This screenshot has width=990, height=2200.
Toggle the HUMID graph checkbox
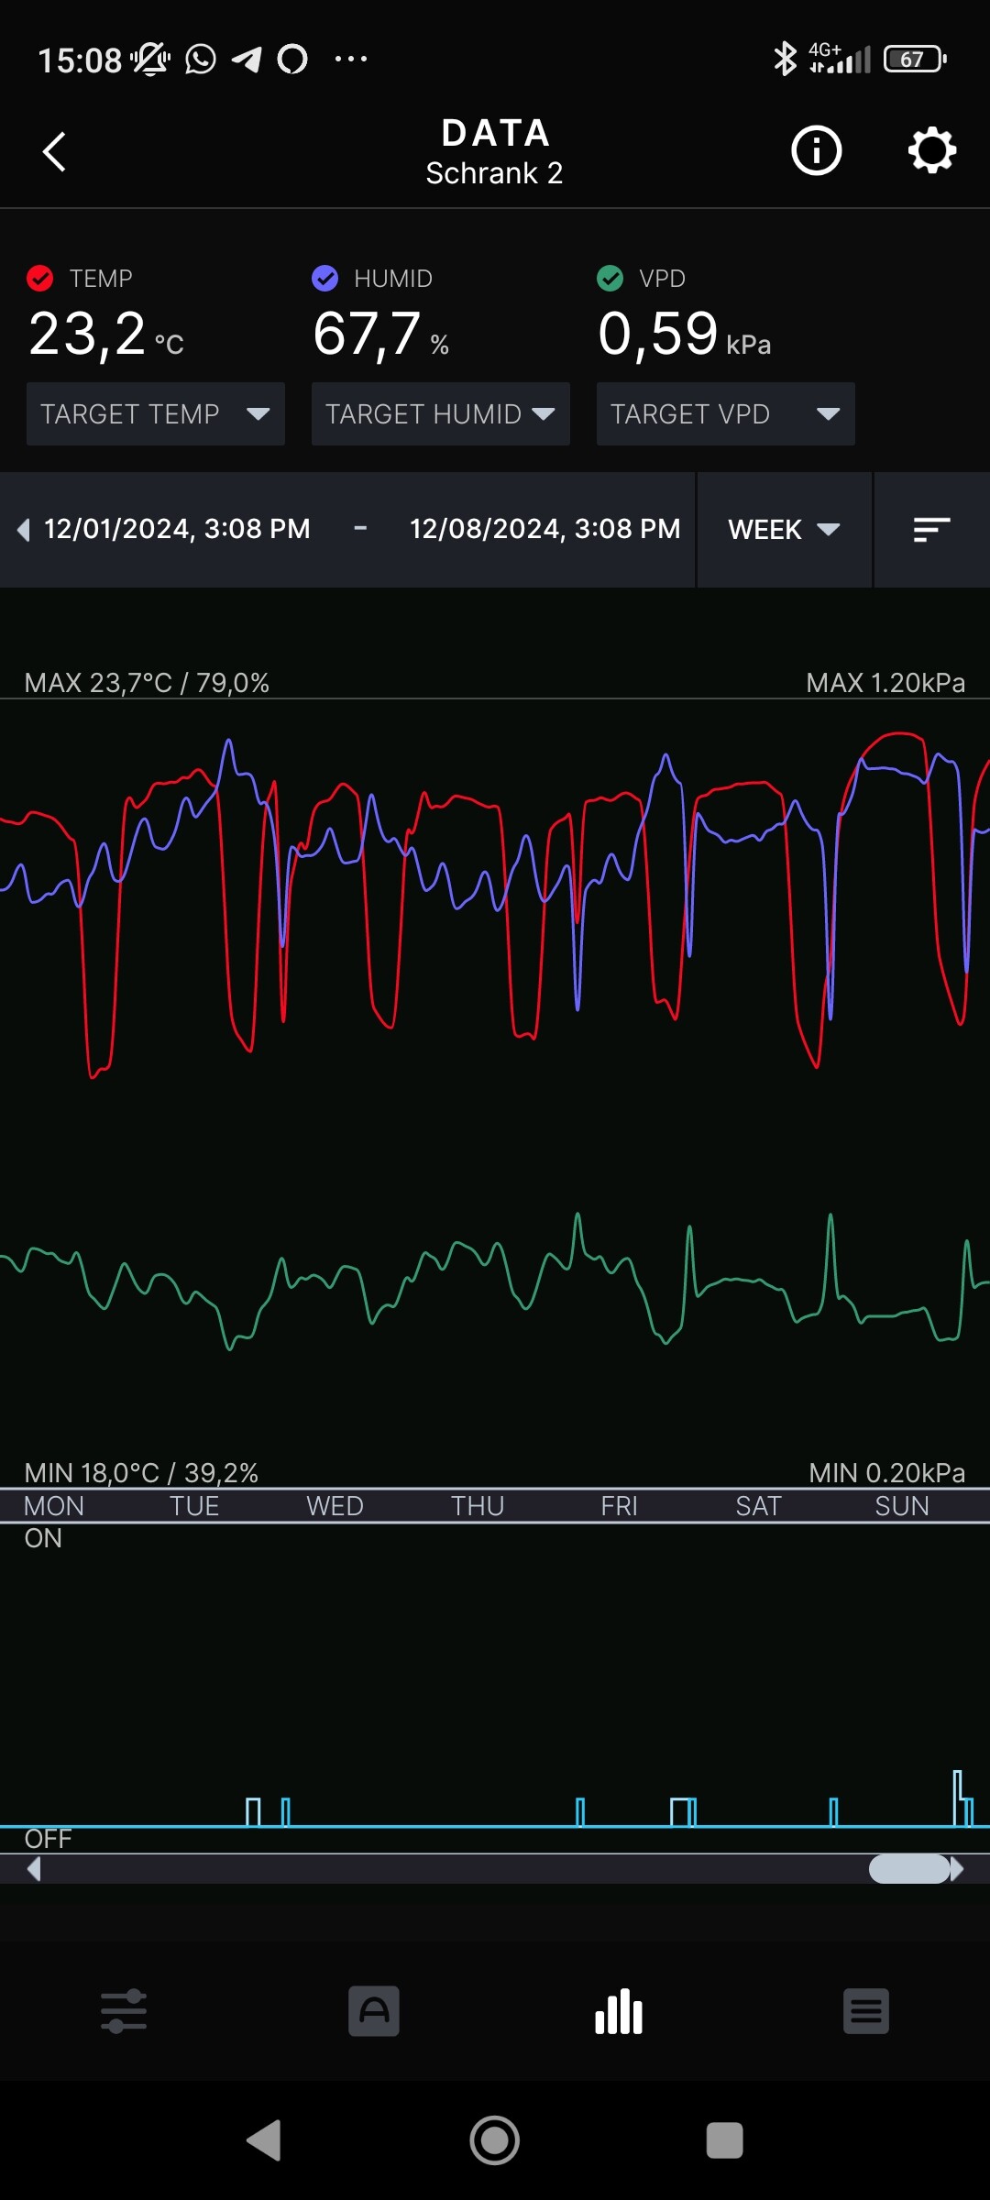325,278
